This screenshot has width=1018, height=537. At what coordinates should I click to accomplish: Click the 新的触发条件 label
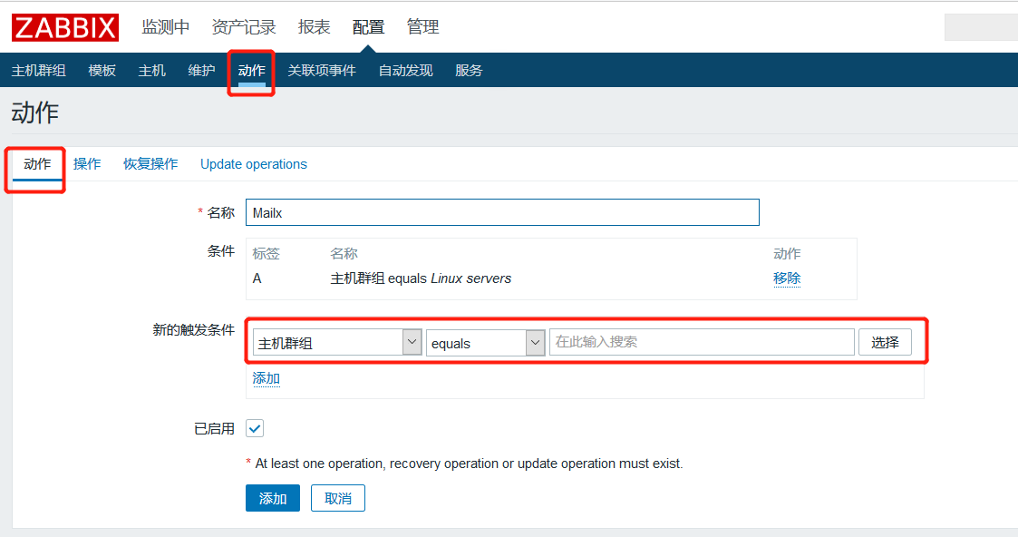[193, 330]
